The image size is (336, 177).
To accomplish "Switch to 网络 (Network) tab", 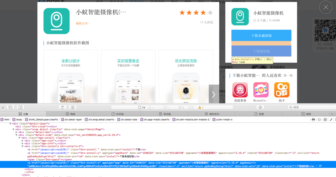I will (70, 114).
